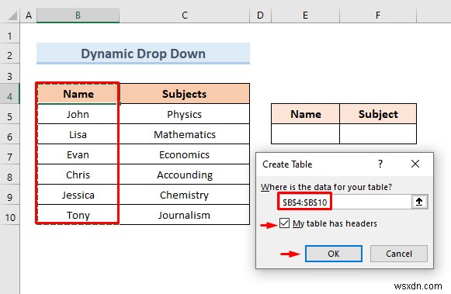Edit the table data range field
This screenshot has width=451, height=294.
pos(345,202)
